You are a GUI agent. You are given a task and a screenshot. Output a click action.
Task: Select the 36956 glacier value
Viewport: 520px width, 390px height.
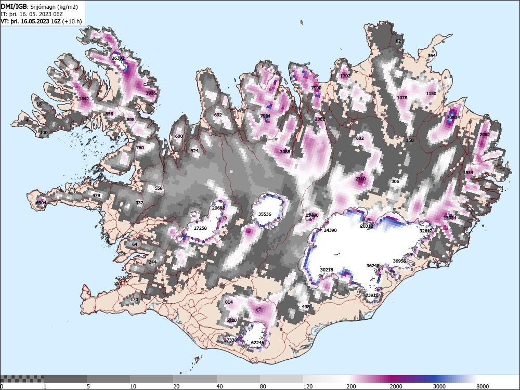click(399, 262)
